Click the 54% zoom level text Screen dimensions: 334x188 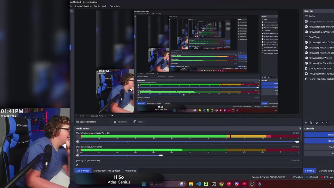point(82,116)
